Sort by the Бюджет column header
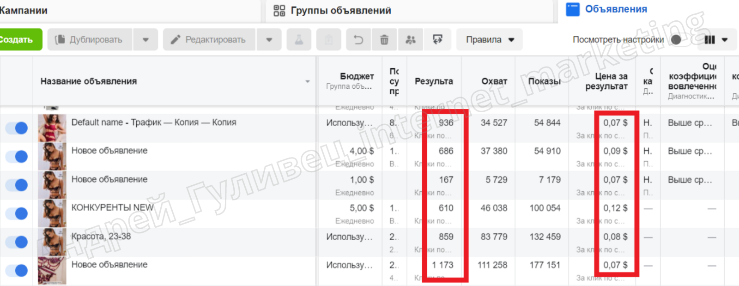Screen dimensions: 739x286 357,76
